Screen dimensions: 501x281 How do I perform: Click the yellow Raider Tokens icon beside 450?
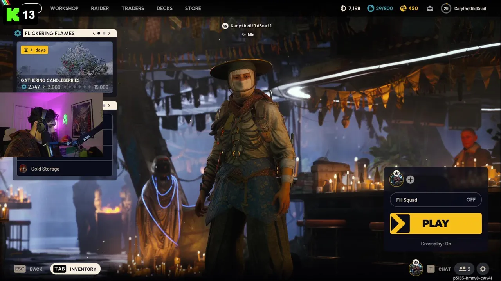[403, 8]
